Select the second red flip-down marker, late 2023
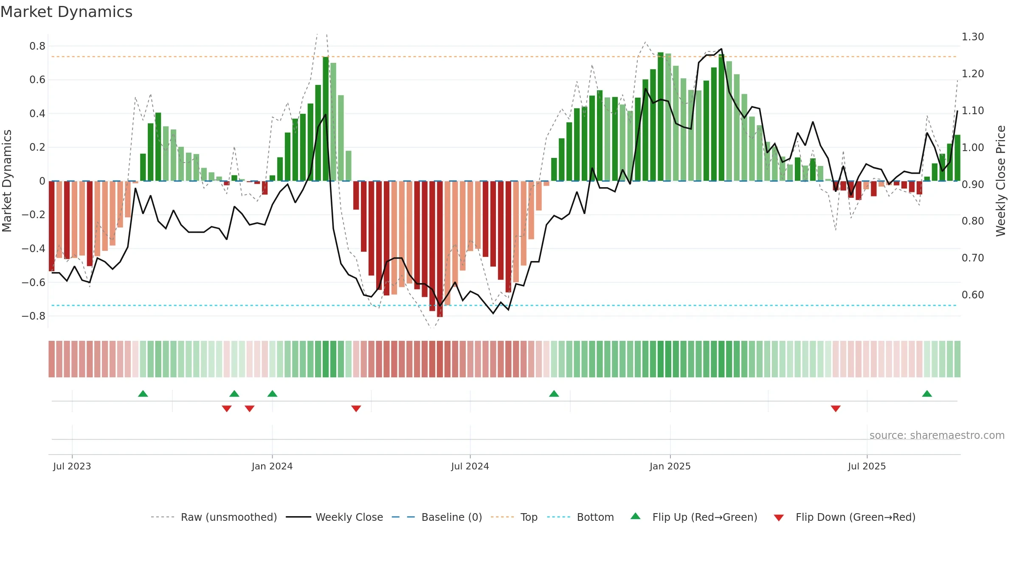 click(250, 409)
